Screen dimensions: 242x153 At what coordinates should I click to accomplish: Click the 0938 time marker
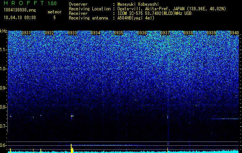click(x=188, y=33)
